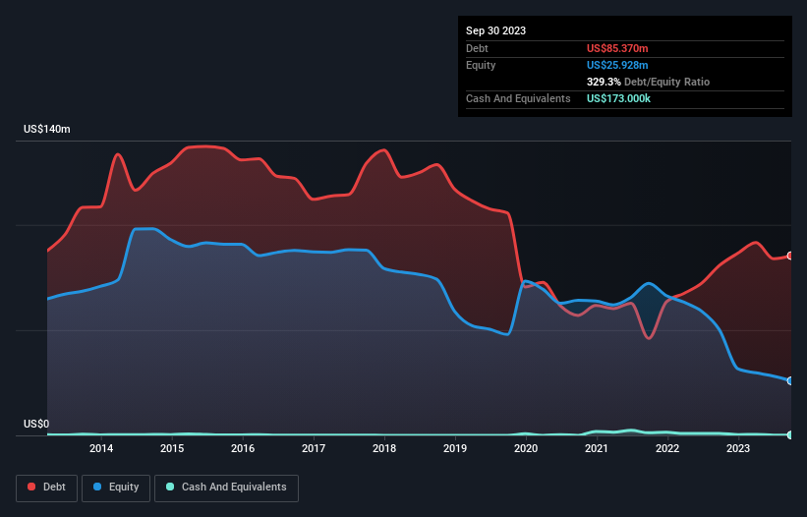Click the 2016 x-axis label
807x517 pixels.
coord(243,448)
